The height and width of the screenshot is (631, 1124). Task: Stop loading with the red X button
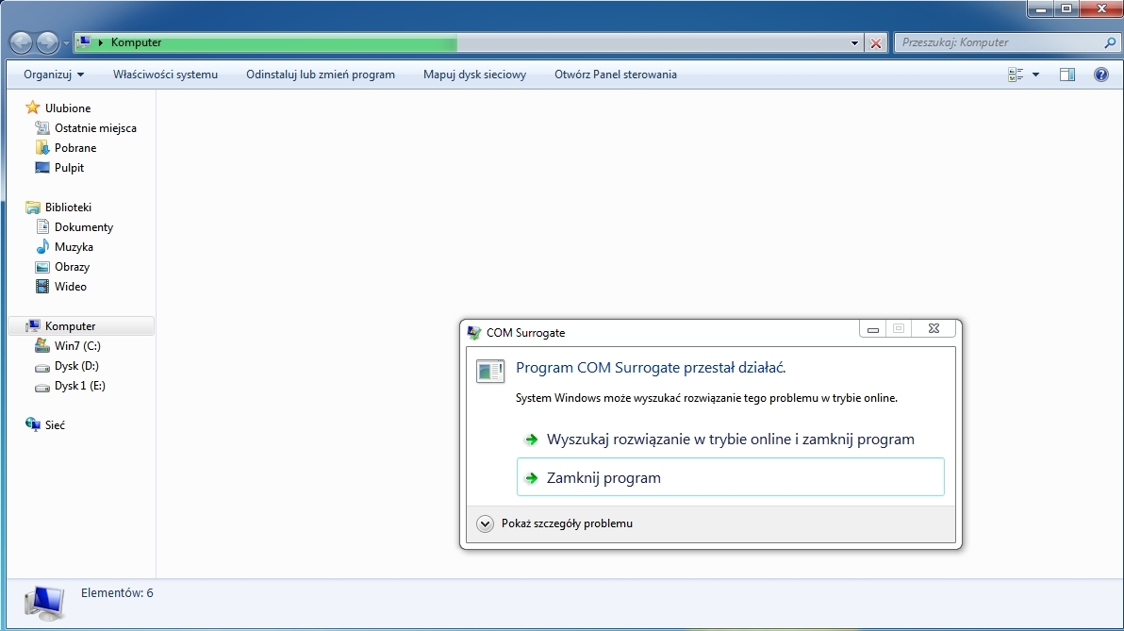tap(876, 43)
